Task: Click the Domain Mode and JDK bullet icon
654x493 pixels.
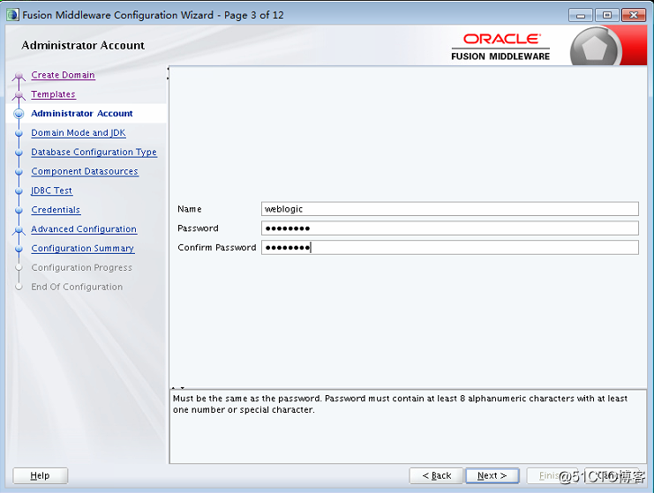Action: click(19, 133)
